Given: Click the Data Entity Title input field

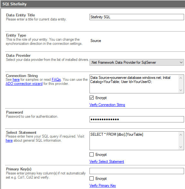Looking at the screenshot, I should click(x=136, y=17).
